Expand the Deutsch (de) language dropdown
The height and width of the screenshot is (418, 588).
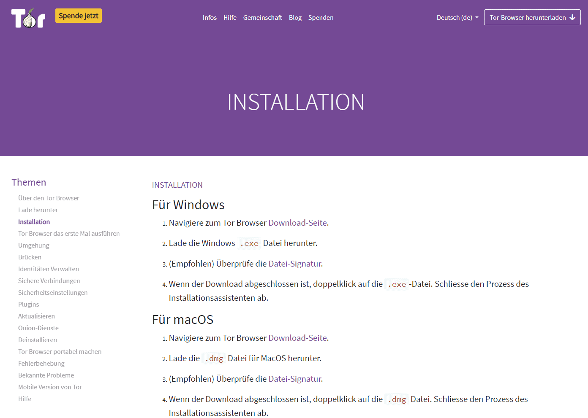tap(457, 18)
